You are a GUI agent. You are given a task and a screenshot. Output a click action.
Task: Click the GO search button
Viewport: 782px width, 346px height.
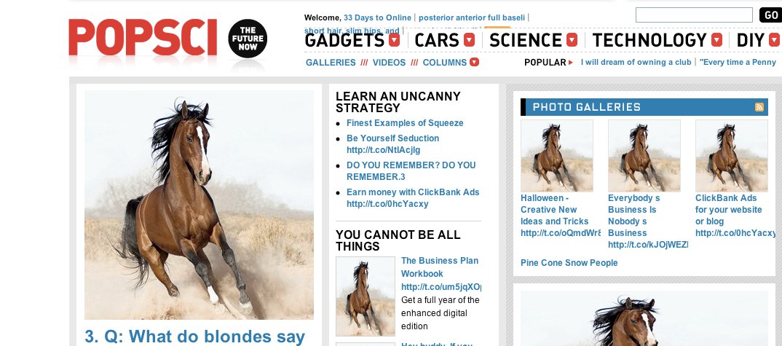770,15
